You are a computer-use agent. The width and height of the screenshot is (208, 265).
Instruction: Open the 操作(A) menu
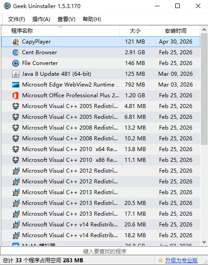coord(41,19)
